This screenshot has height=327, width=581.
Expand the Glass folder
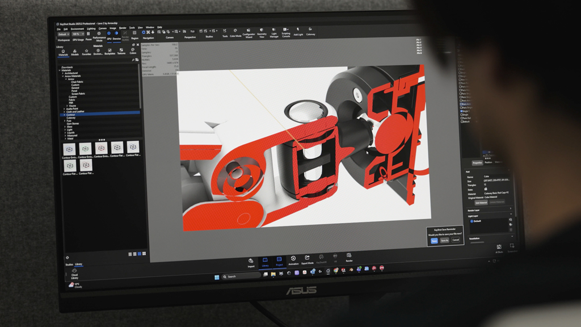(x=65, y=127)
